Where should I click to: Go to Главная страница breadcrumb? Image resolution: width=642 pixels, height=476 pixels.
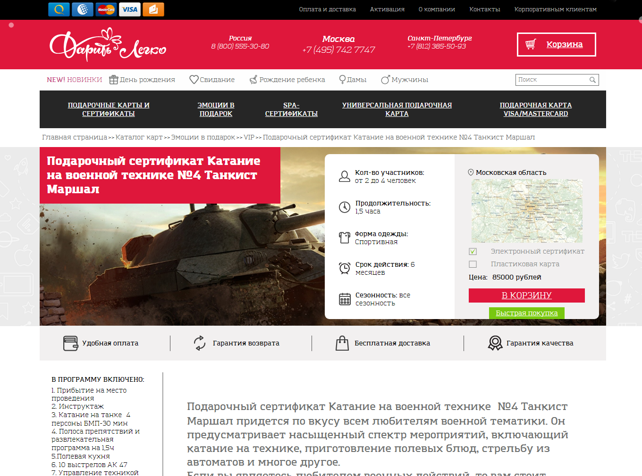coord(75,137)
